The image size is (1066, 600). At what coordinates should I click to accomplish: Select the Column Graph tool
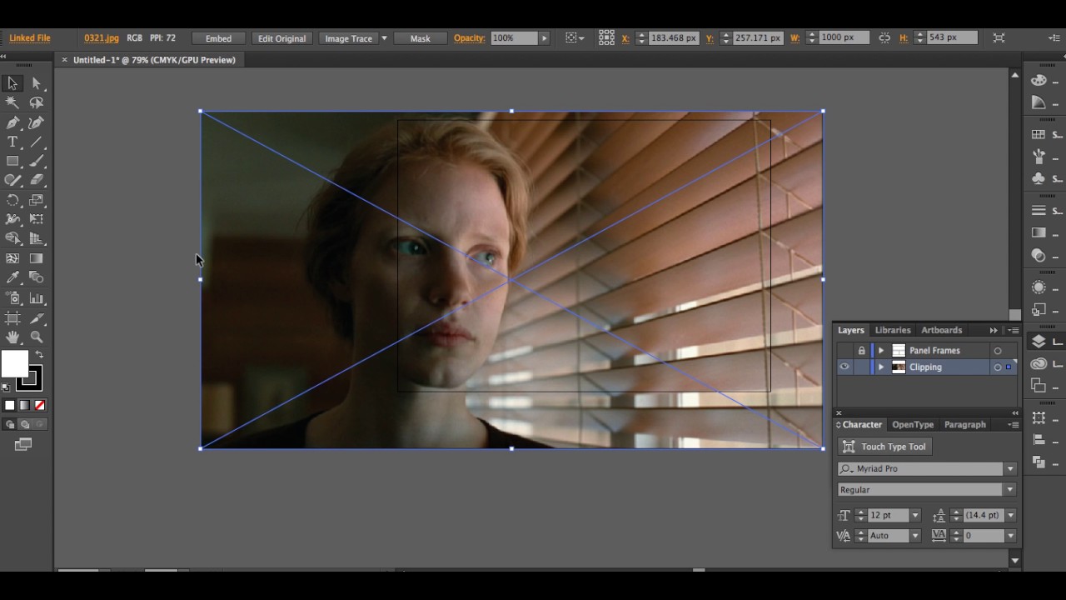pyautogui.click(x=37, y=297)
